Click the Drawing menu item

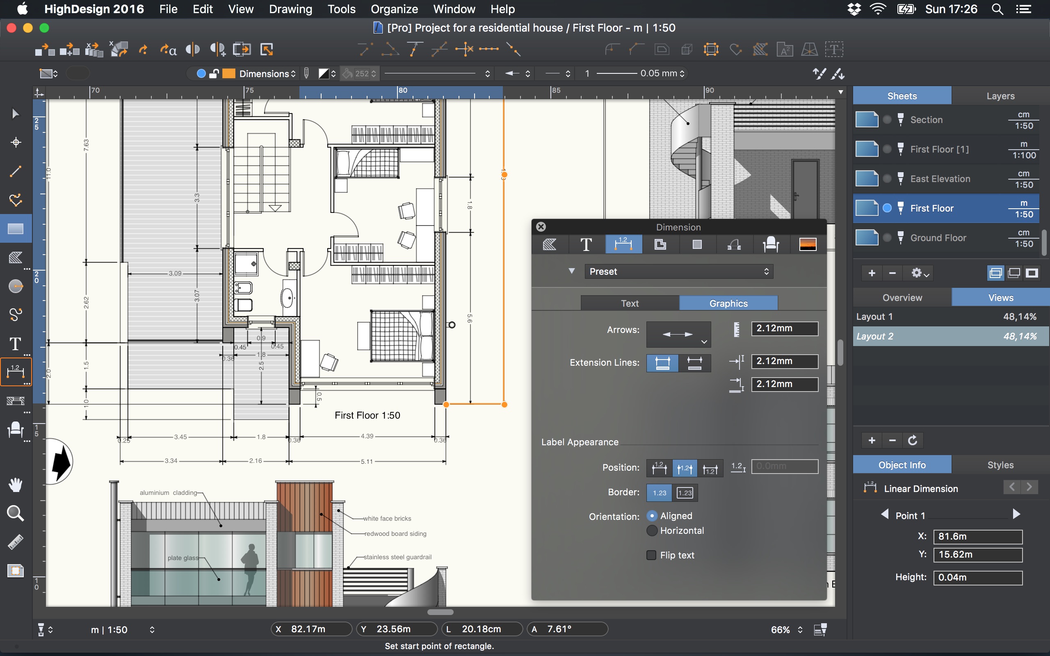pyautogui.click(x=290, y=8)
